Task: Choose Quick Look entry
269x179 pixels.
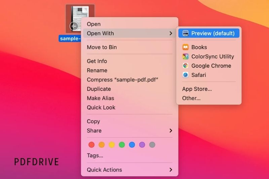Action: (x=129, y=107)
